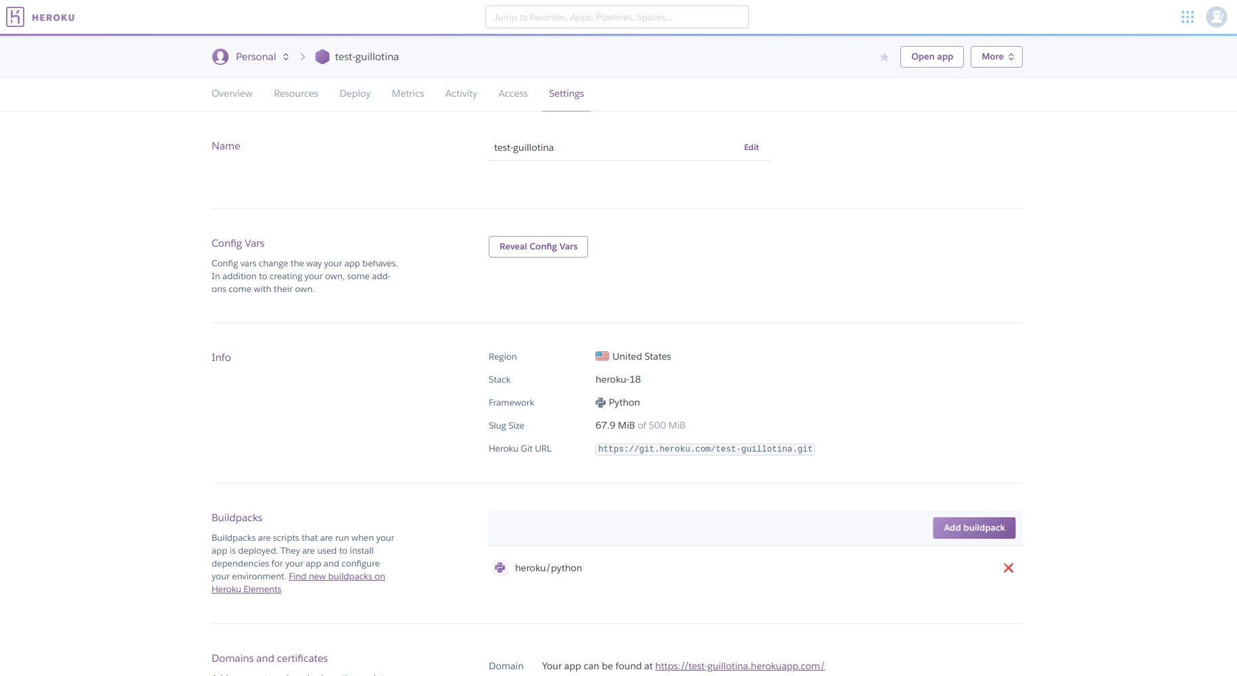Click the Python framework icon in Info

(600, 403)
